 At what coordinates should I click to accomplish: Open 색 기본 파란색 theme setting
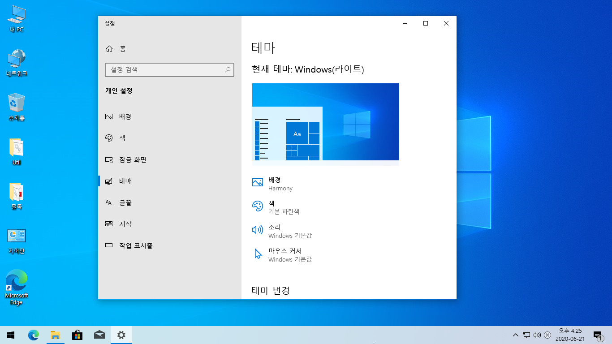[276, 207]
